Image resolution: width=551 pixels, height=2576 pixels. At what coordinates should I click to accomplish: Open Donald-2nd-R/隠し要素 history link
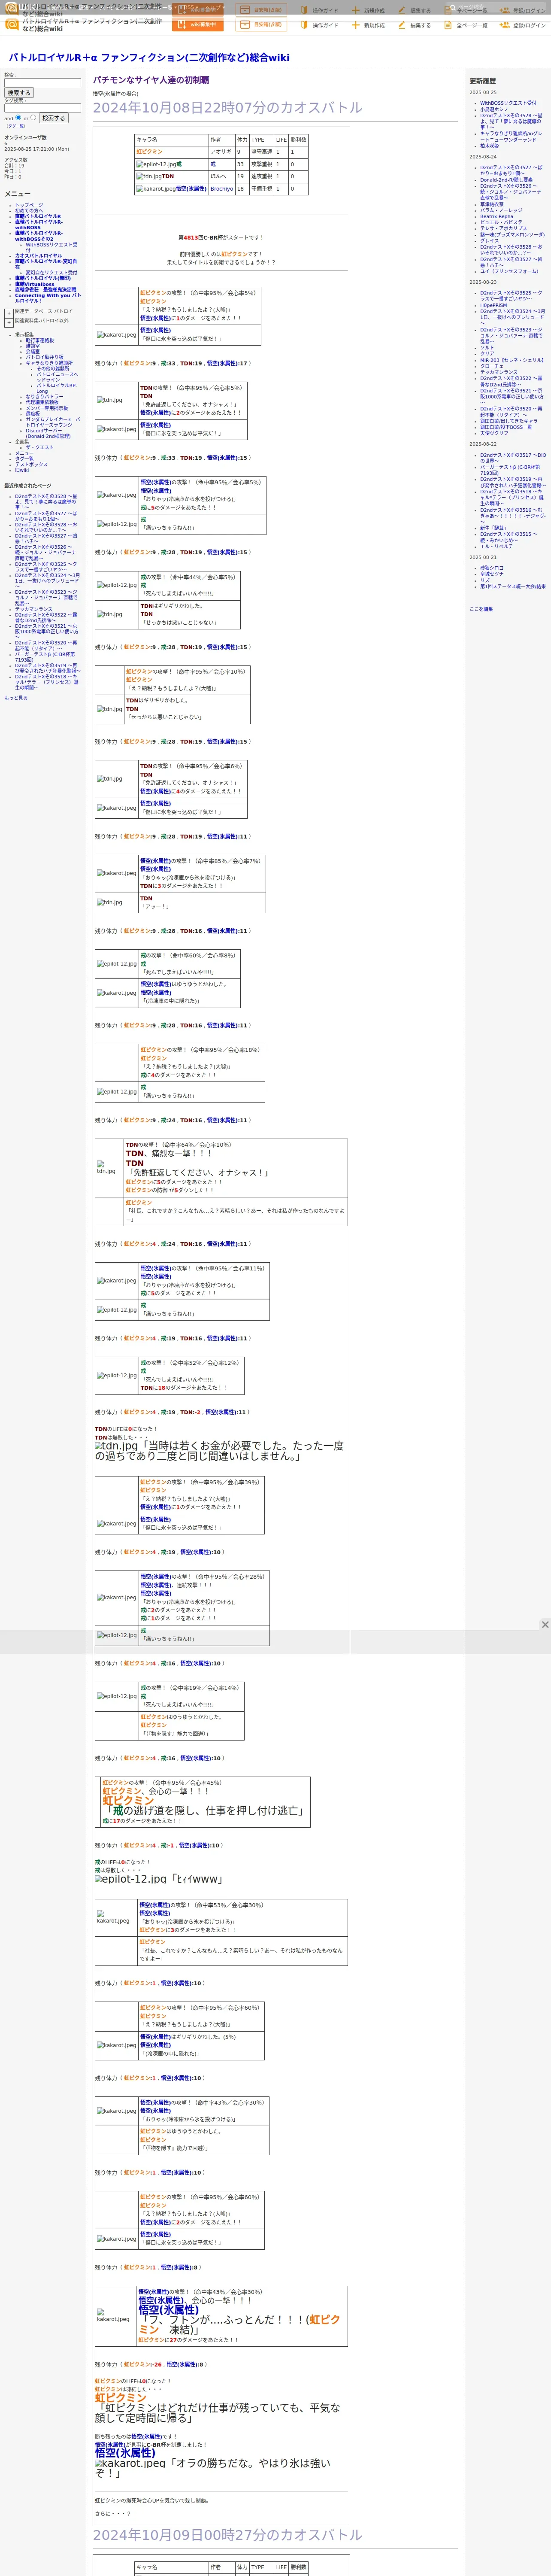(x=506, y=180)
